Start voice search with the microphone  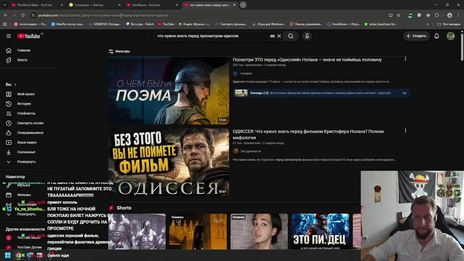[x=307, y=36]
